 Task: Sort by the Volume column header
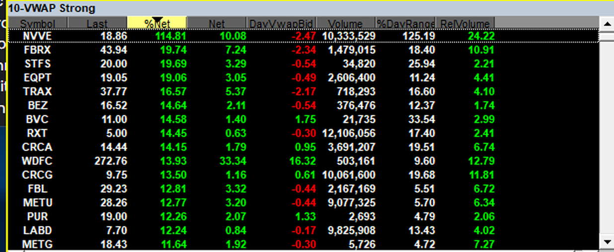click(346, 23)
